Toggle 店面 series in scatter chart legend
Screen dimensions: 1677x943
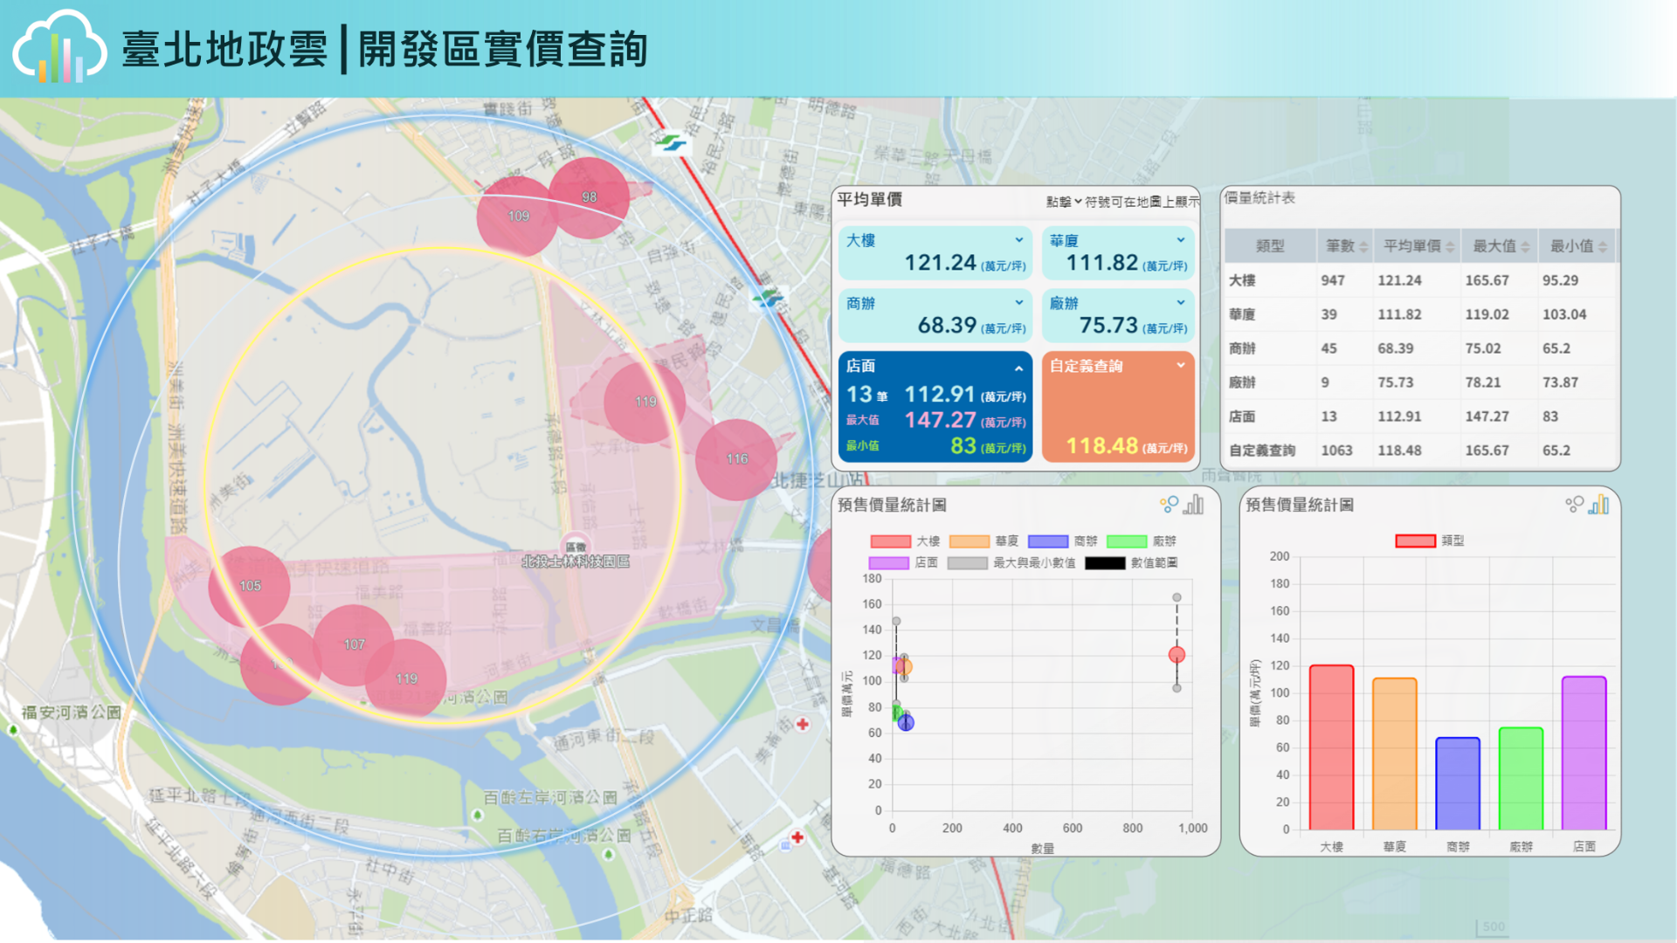[x=903, y=563]
